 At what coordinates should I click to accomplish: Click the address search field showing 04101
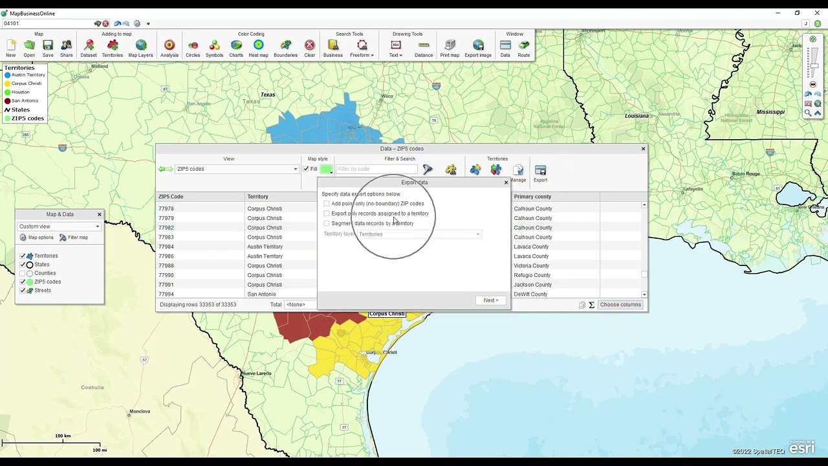click(47, 23)
